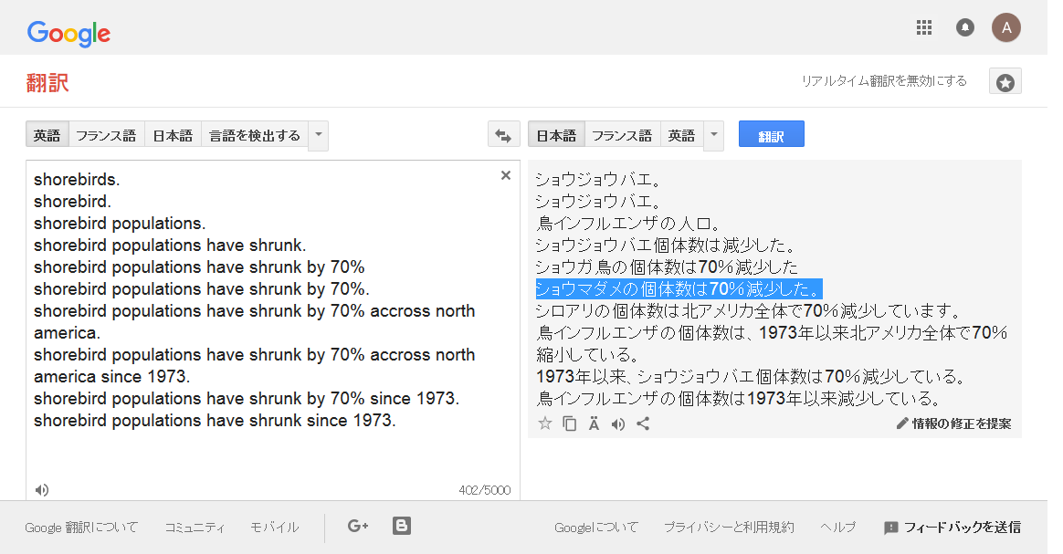Share the translation

coord(643,424)
